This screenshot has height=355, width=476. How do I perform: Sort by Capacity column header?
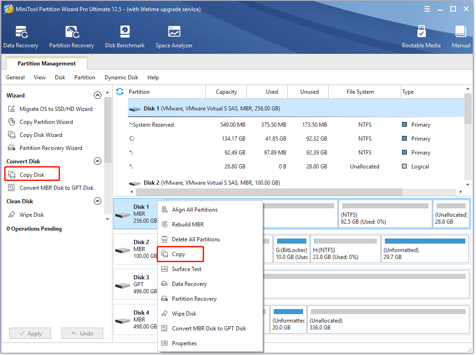point(226,91)
